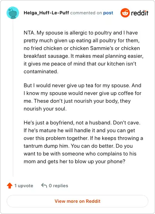Click the paragraph starting "NTA. My spouse"
The image size is (155, 214).
[x=83, y=52]
